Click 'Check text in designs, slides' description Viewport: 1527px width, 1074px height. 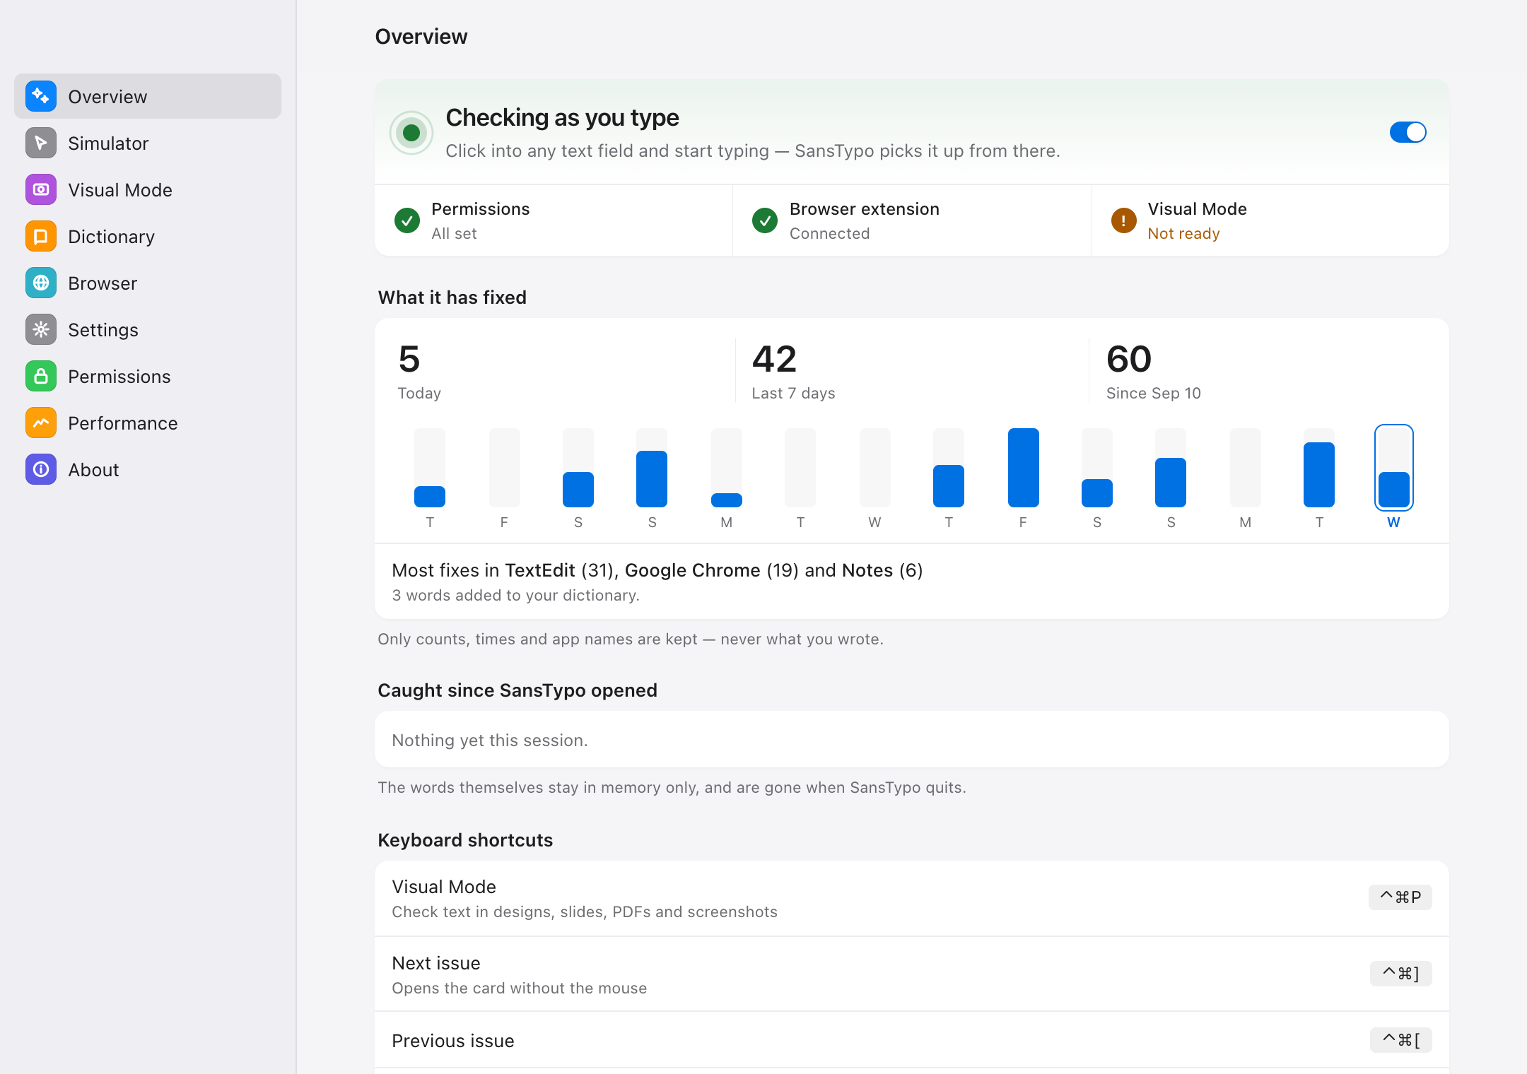coord(585,912)
